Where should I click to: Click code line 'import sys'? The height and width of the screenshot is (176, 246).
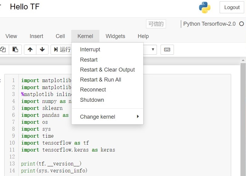36,129
